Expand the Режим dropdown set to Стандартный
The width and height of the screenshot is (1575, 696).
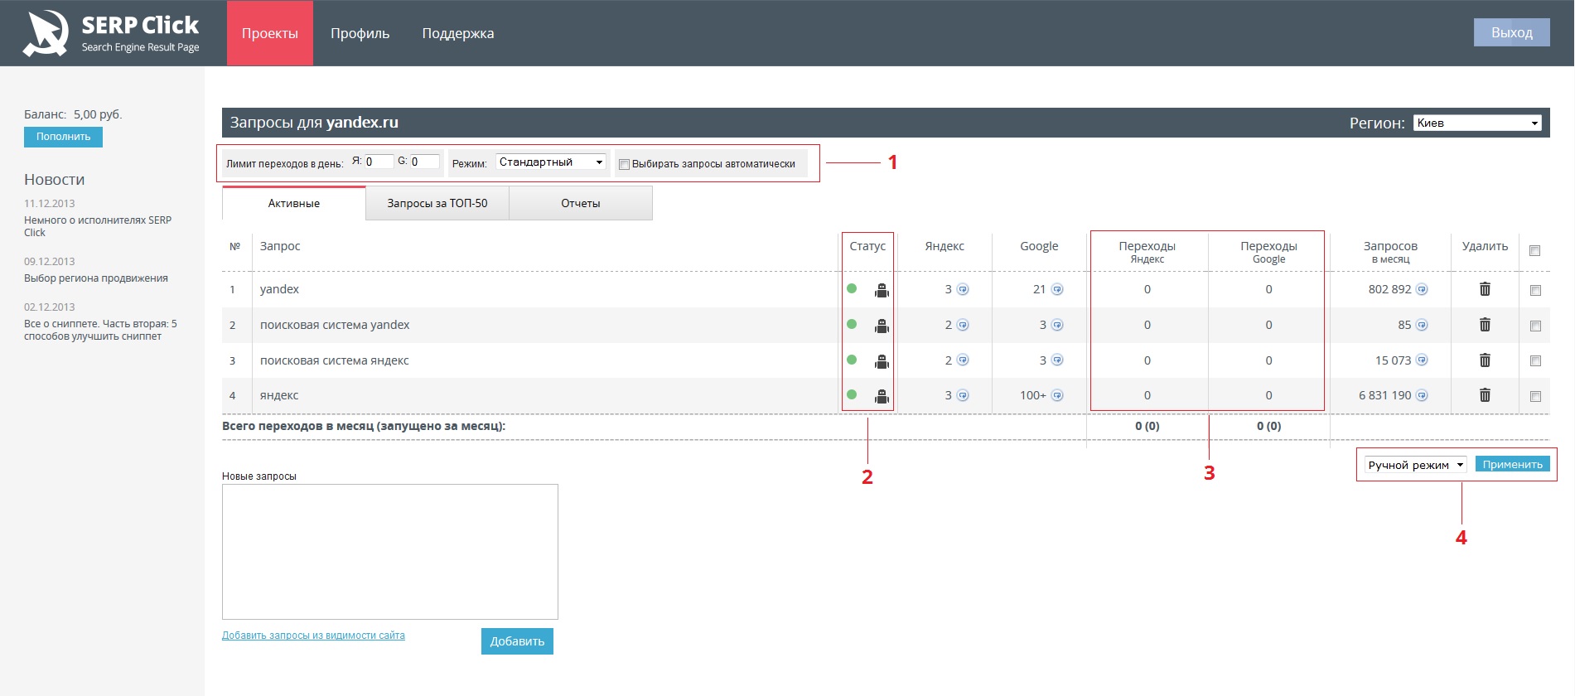(x=551, y=162)
